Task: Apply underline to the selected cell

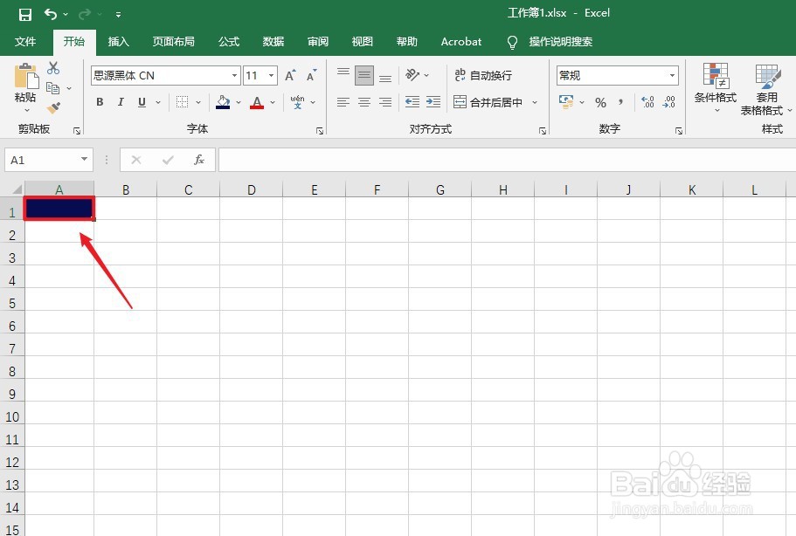Action: click(140, 102)
